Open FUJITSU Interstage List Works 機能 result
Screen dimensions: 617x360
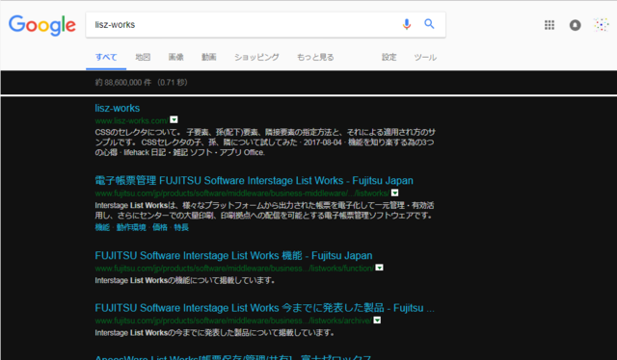[233, 256]
